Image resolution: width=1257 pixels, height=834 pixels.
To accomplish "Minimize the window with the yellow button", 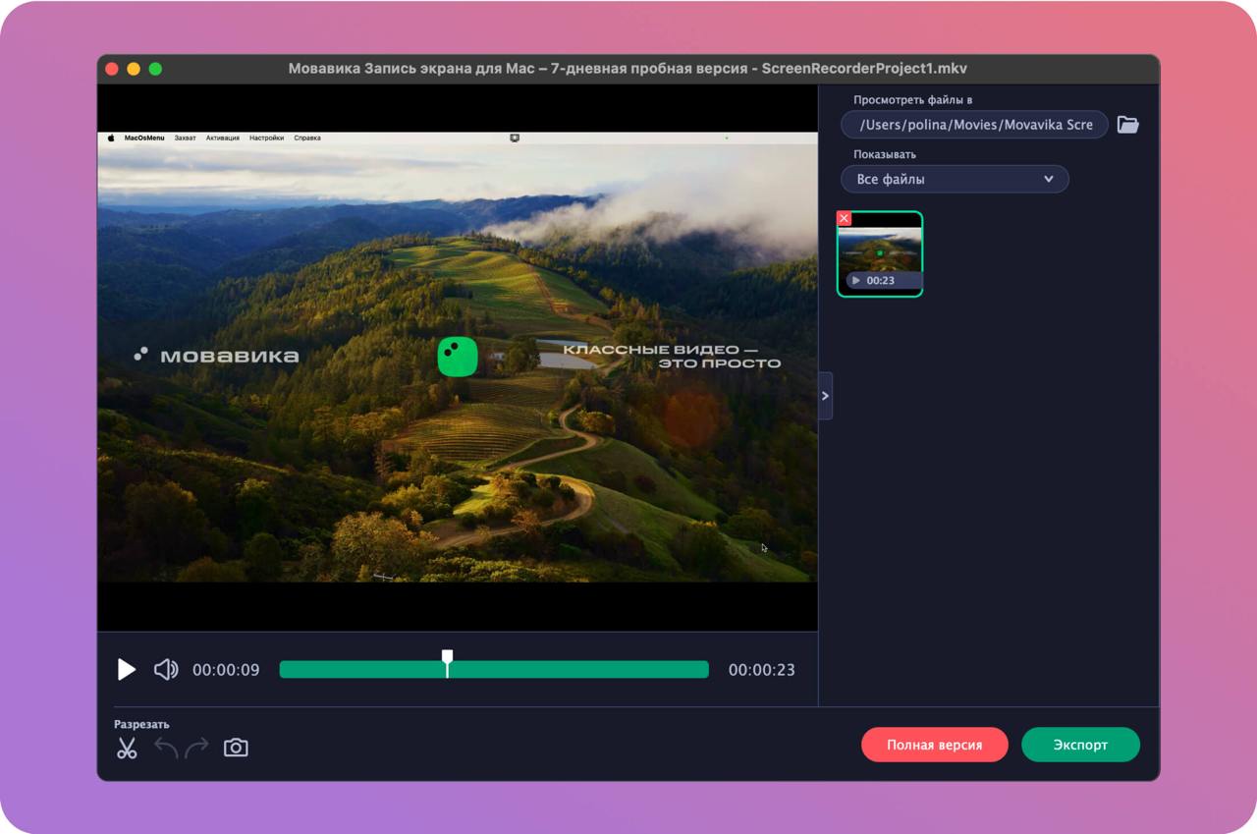I will [134, 69].
